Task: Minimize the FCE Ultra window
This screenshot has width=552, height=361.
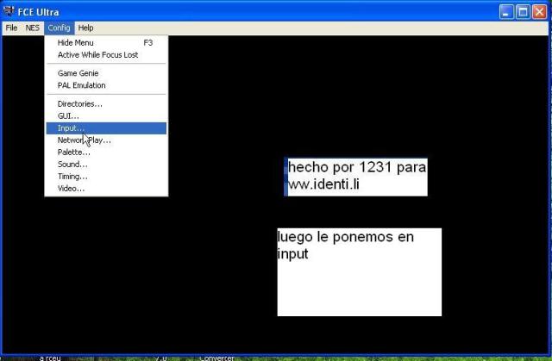Action: pyautogui.click(x=506, y=12)
